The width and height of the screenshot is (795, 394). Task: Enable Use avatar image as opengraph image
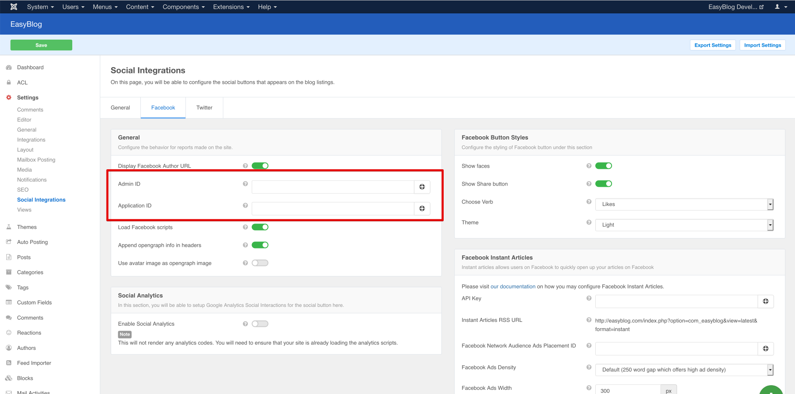tap(260, 263)
